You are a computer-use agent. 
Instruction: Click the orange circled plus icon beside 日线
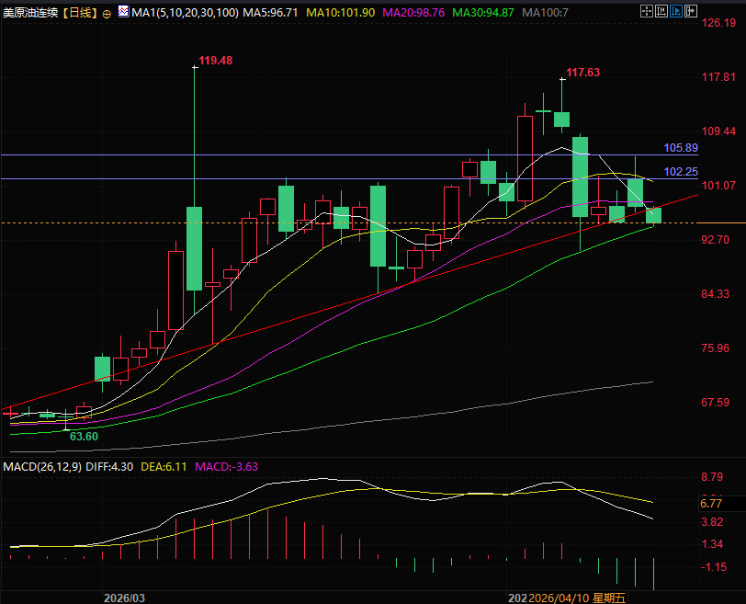(x=107, y=14)
